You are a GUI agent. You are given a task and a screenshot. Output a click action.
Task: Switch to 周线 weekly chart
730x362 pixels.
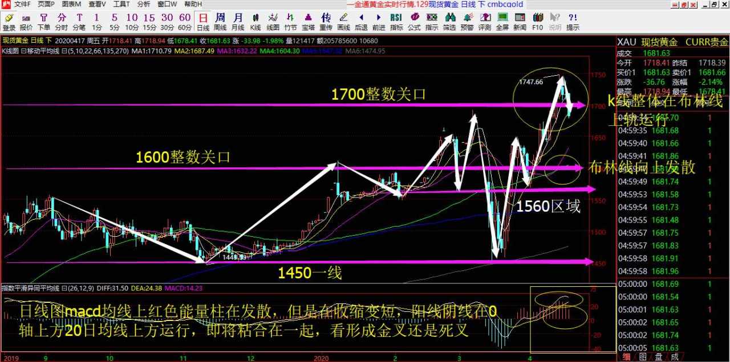220,22
